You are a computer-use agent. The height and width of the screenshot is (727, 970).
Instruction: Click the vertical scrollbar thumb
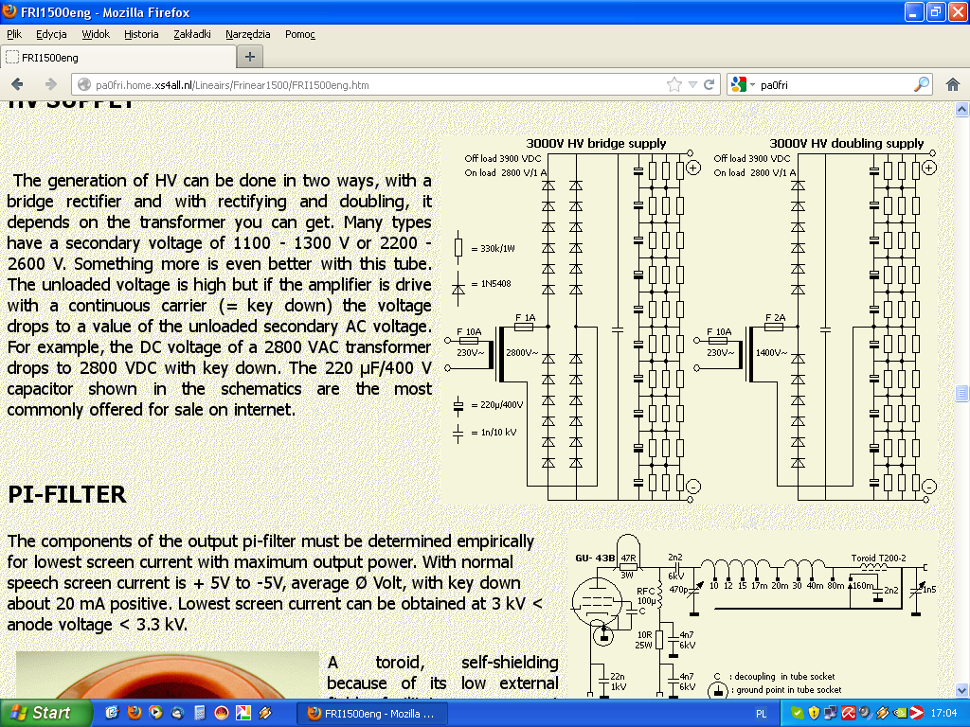[961, 393]
